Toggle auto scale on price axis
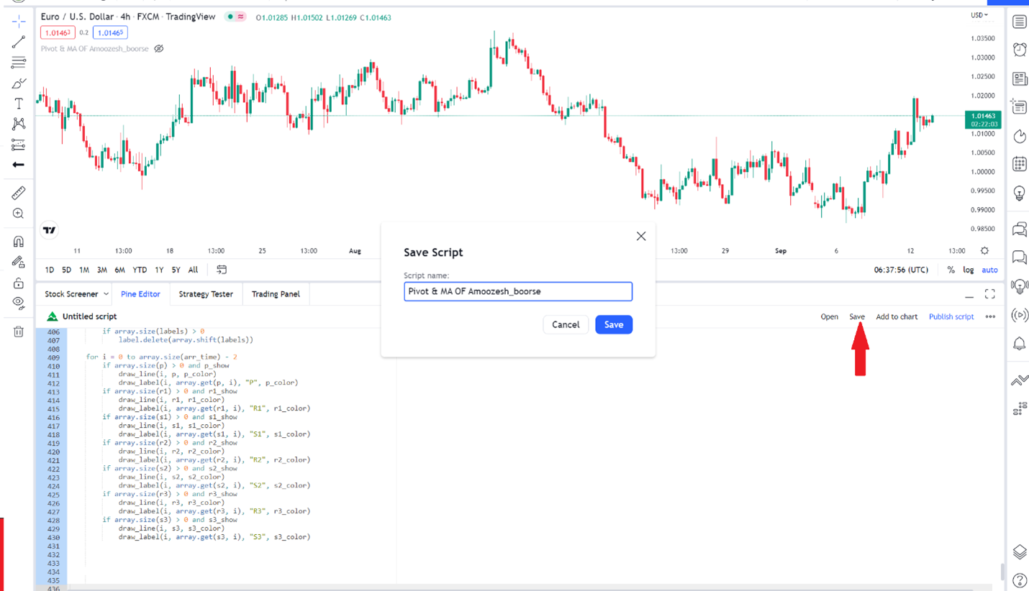1029x591 pixels. [990, 270]
